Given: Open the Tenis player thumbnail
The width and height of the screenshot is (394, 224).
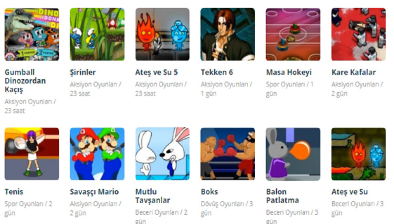Looking at the screenshot, I should point(32,154).
